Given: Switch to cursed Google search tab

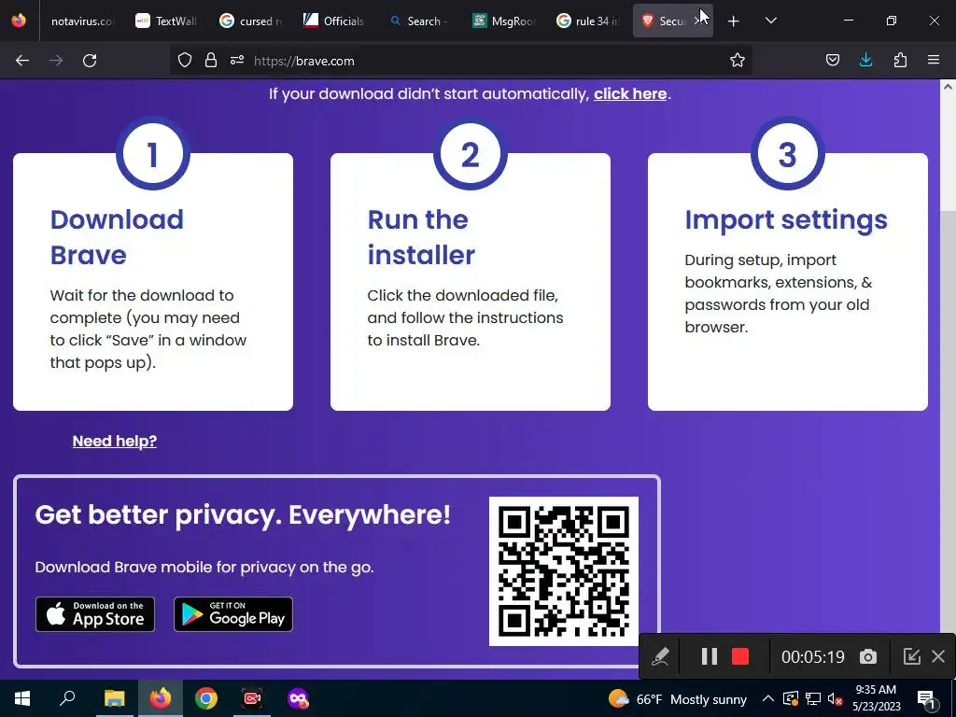Looking at the screenshot, I should (250, 21).
